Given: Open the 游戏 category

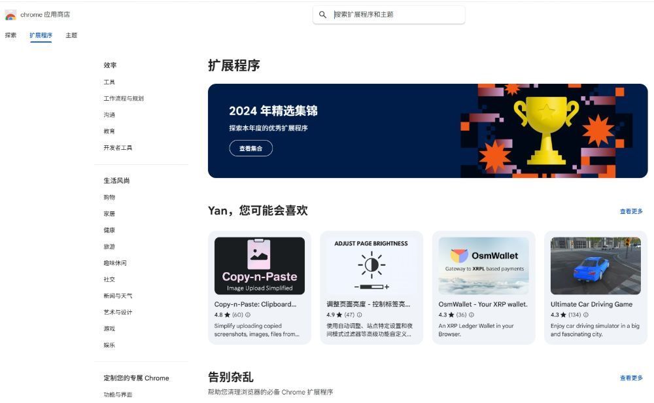Looking at the screenshot, I should (x=109, y=328).
